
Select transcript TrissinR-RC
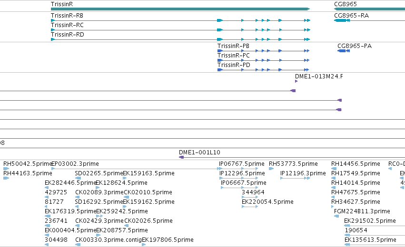67,25
